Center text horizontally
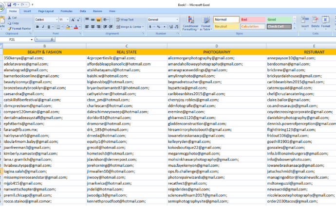Image resolution: width=336 pixels, height=207 pixels. [x=93, y=27]
